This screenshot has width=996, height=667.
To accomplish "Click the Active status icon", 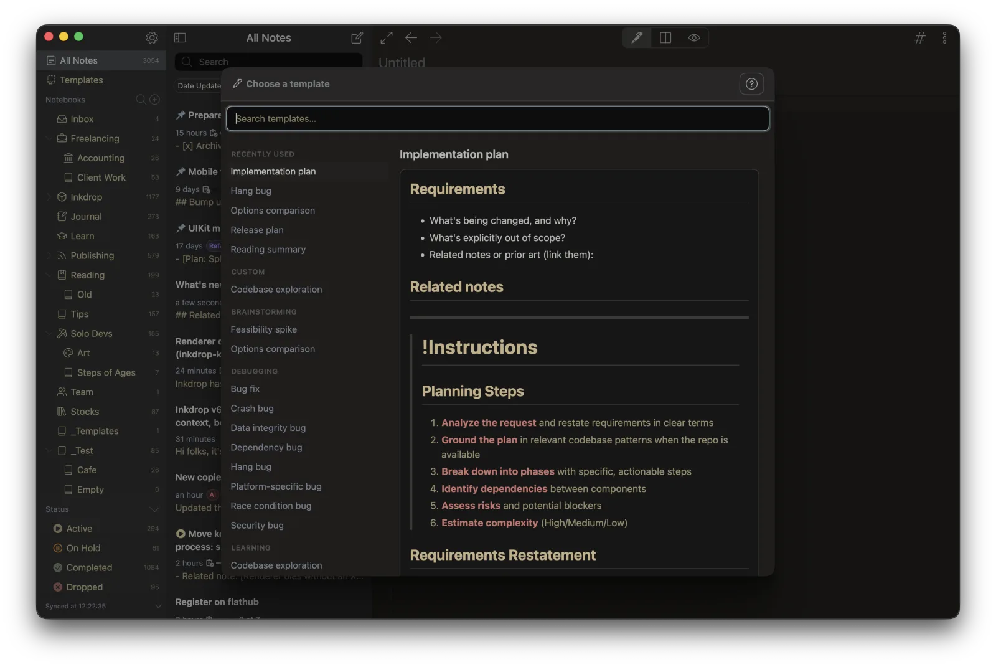I will (x=58, y=529).
